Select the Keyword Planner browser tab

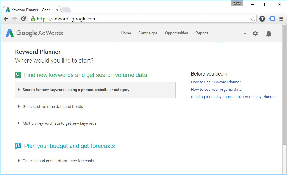pyautogui.click(x=31, y=10)
